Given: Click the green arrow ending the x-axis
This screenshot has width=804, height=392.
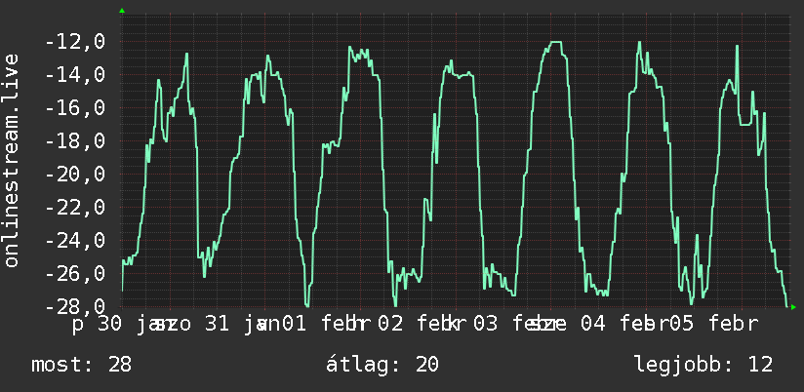Looking at the screenshot, I should [x=793, y=307].
